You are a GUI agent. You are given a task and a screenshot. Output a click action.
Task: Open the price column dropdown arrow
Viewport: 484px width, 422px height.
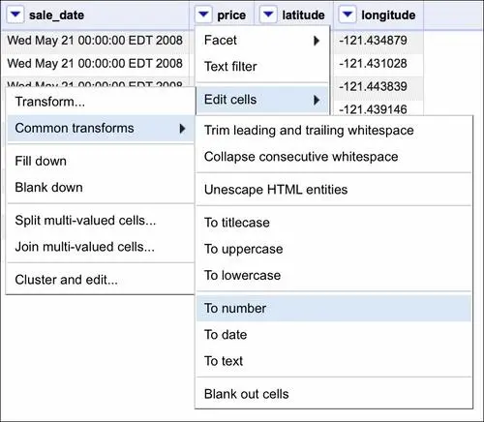[203, 15]
